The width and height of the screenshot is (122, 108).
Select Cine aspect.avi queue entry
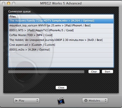(x=61, y=45)
